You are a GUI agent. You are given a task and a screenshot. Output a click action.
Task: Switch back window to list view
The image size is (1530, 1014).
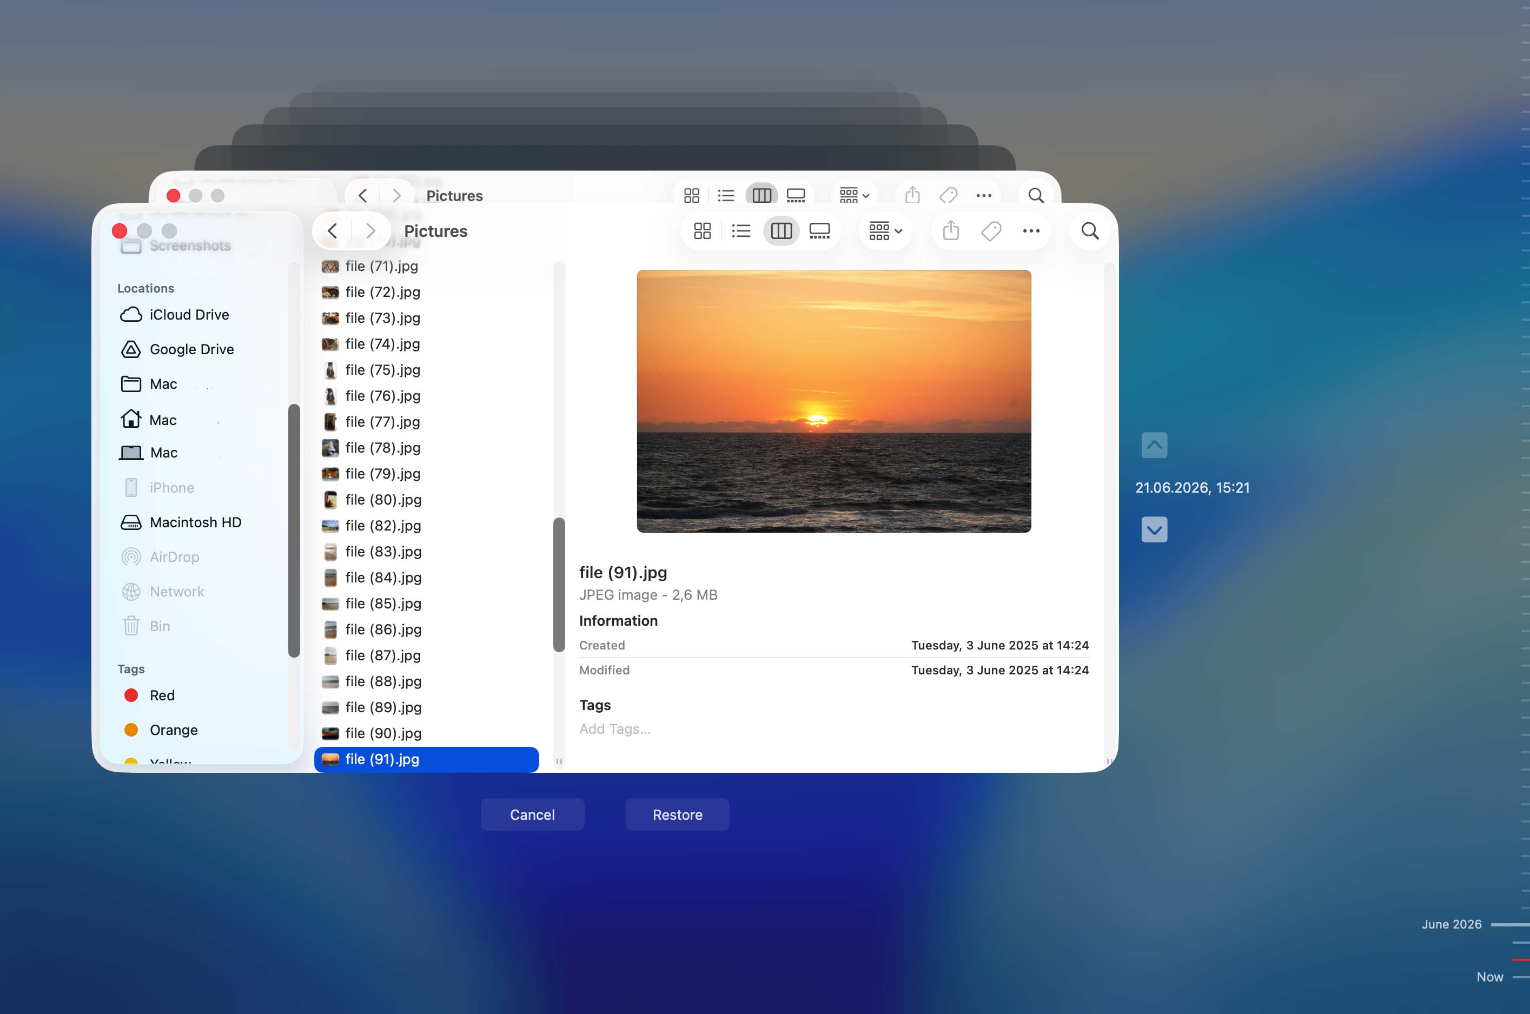(726, 195)
